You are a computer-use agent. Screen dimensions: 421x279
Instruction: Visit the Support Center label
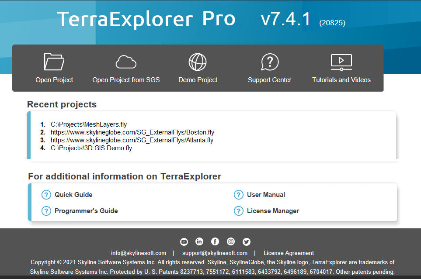click(270, 80)
